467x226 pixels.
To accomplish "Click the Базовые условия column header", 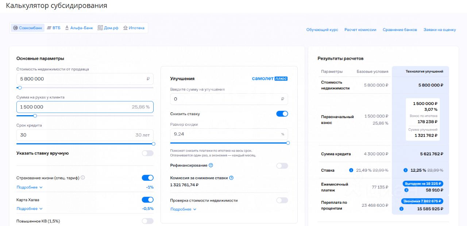I will 373,71.
